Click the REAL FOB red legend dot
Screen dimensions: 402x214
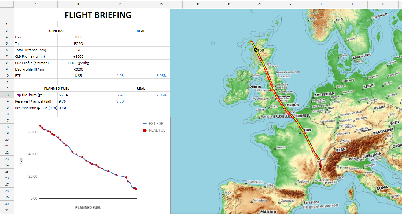(145, 130)
